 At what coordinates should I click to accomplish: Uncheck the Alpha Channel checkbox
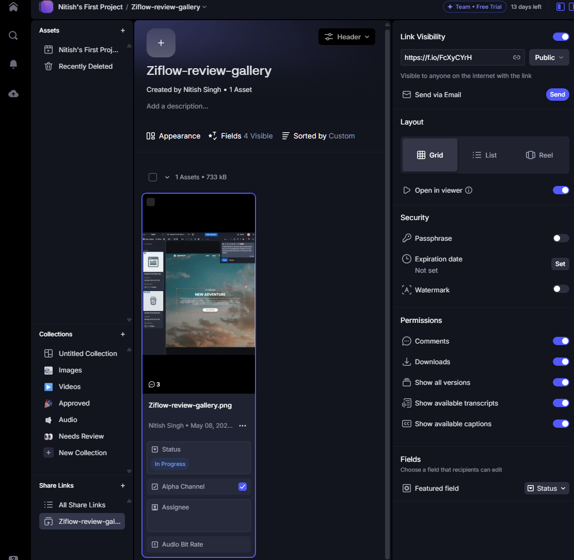tap(242, 486)
